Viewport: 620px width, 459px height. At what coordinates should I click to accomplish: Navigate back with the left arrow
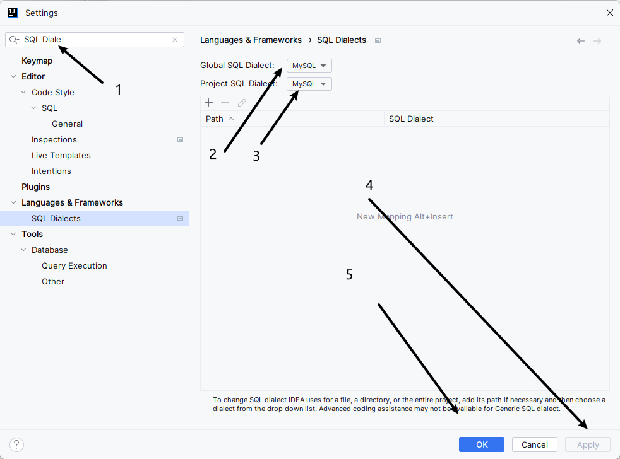[580, 41]
